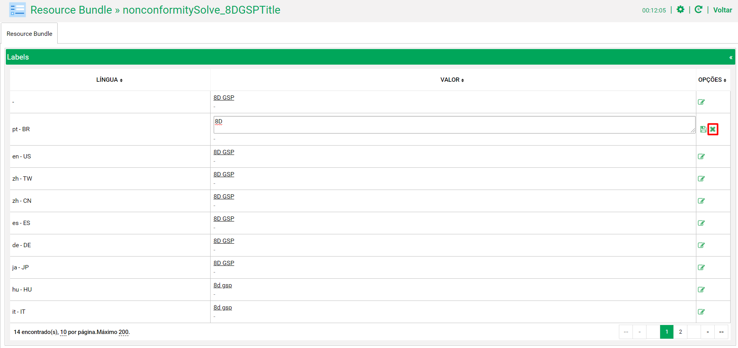The width and height of the screenshot is (738, 348).
Task: Collapse the Labels panel
Action: point(731,57)
